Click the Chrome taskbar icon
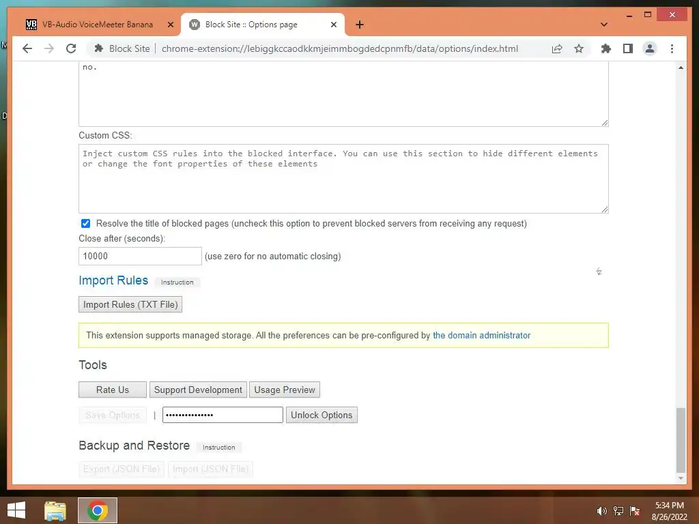This screenshot has width=699, height=524. coord(98,510)
